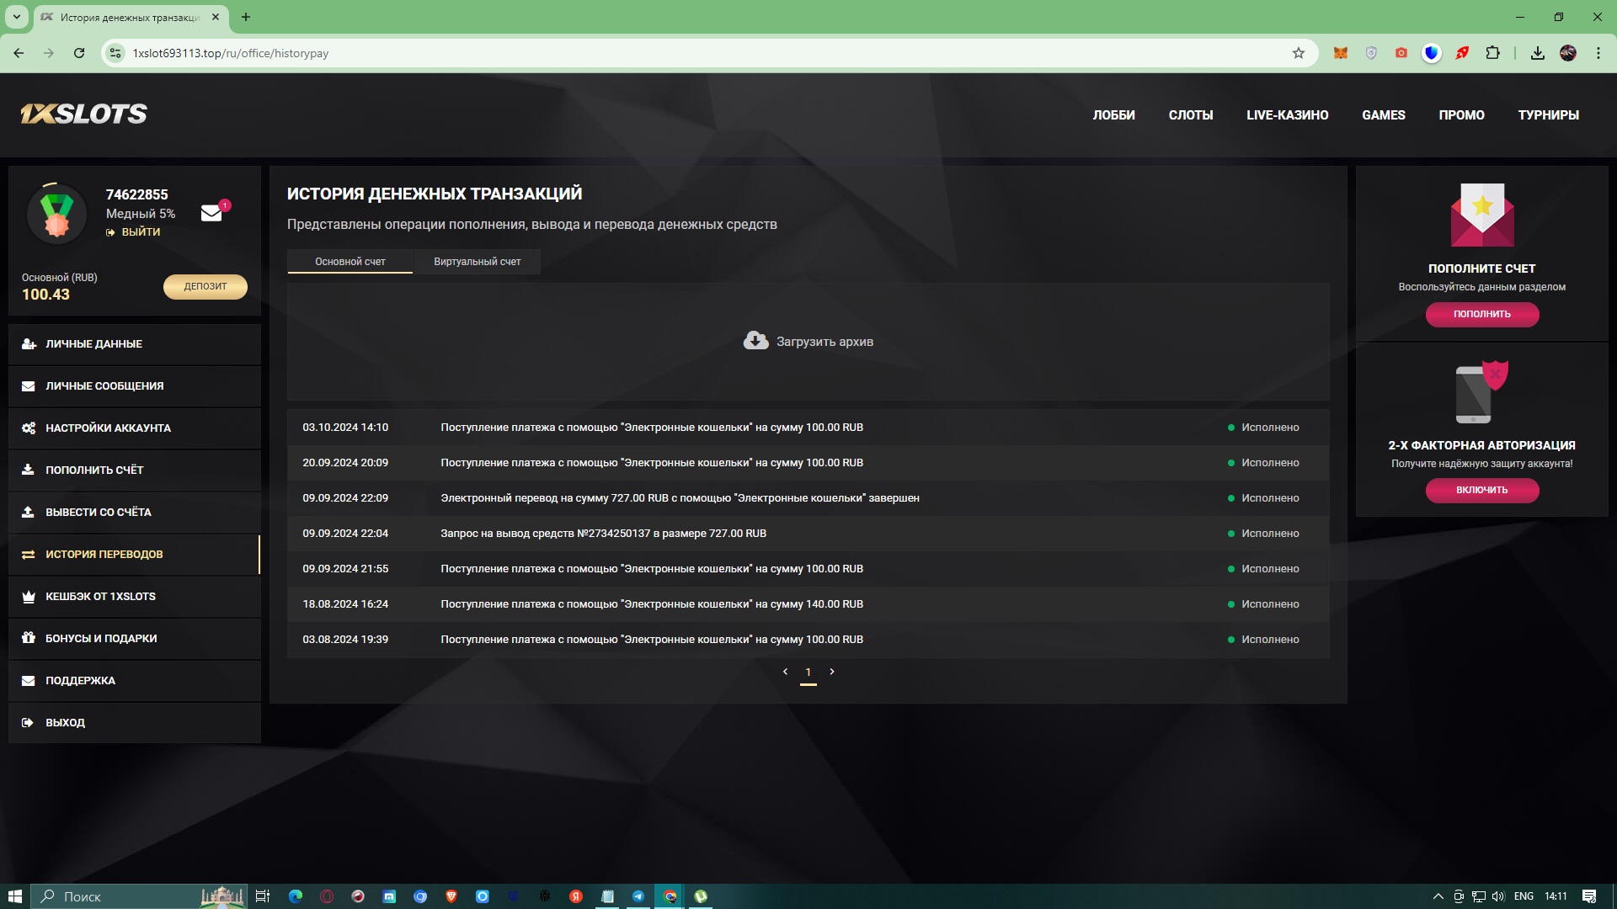Open ВЫВЕСТИ СО СЧЁТА sidebar item
Image resolution: width=1617 pixels, height=909 pixels.
[x=99, y=513]
